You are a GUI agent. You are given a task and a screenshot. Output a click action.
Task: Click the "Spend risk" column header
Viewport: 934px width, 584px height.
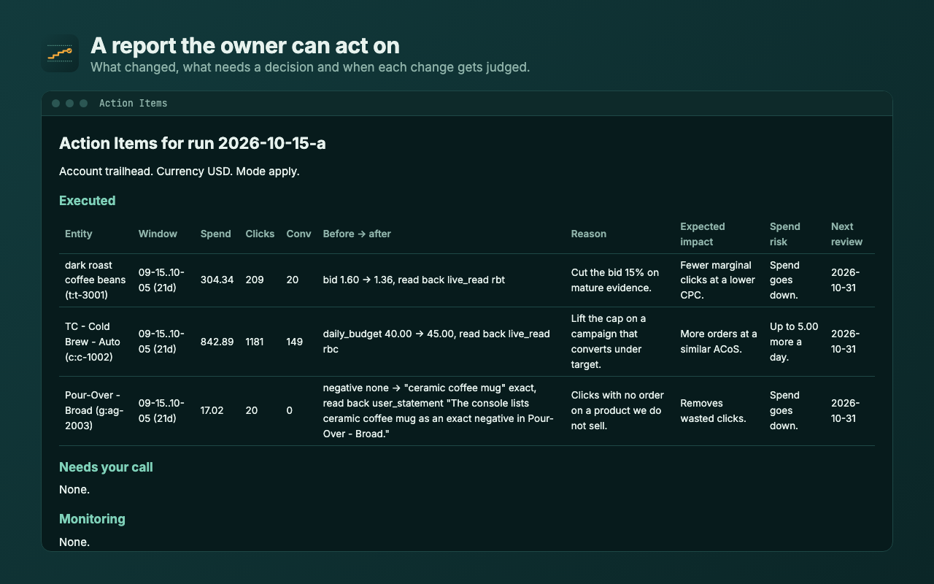pyautogui.click(x=785, y=234)
